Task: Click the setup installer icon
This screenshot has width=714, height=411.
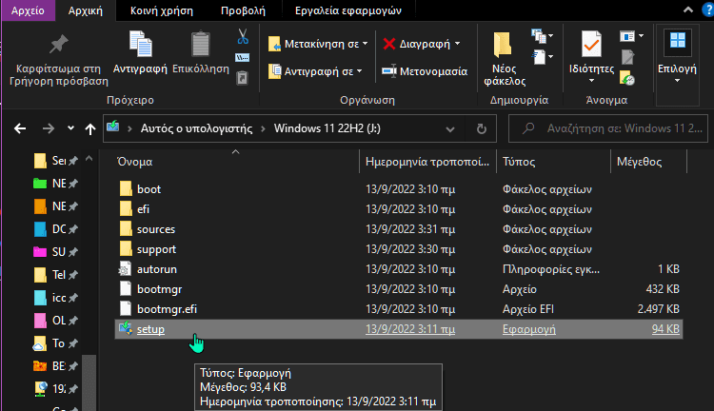Action: (126, 328)
